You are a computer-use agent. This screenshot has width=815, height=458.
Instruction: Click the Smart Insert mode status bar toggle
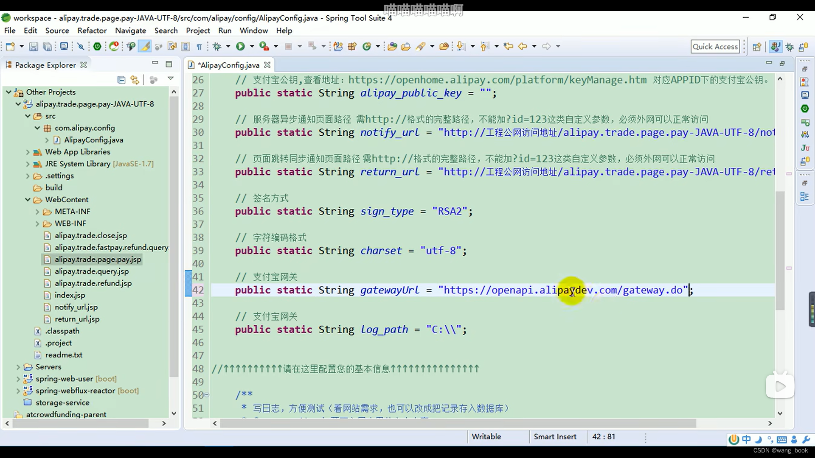pyautogui.click(x=555, y=437)
